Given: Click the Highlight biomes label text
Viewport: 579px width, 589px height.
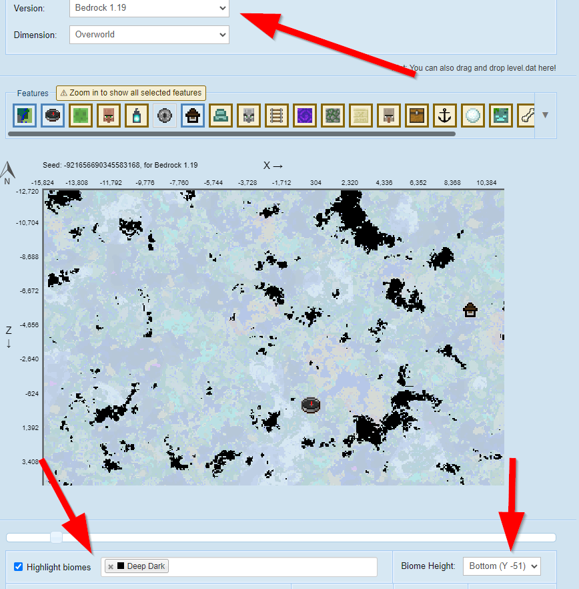Looking at the screenshot, I should 59,567.
